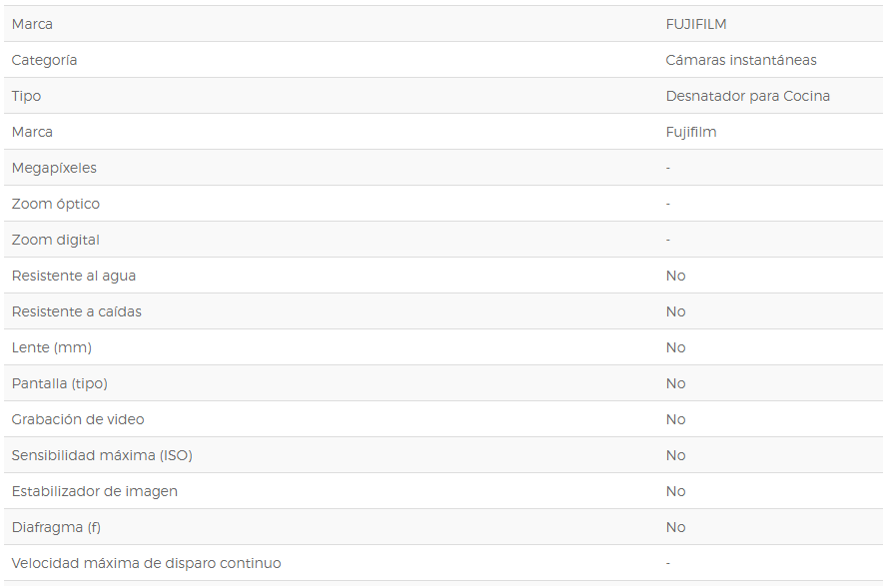Screen dimensions: 883x586
Task: Select the Lente (mm) label
Action: pos(52,347)
